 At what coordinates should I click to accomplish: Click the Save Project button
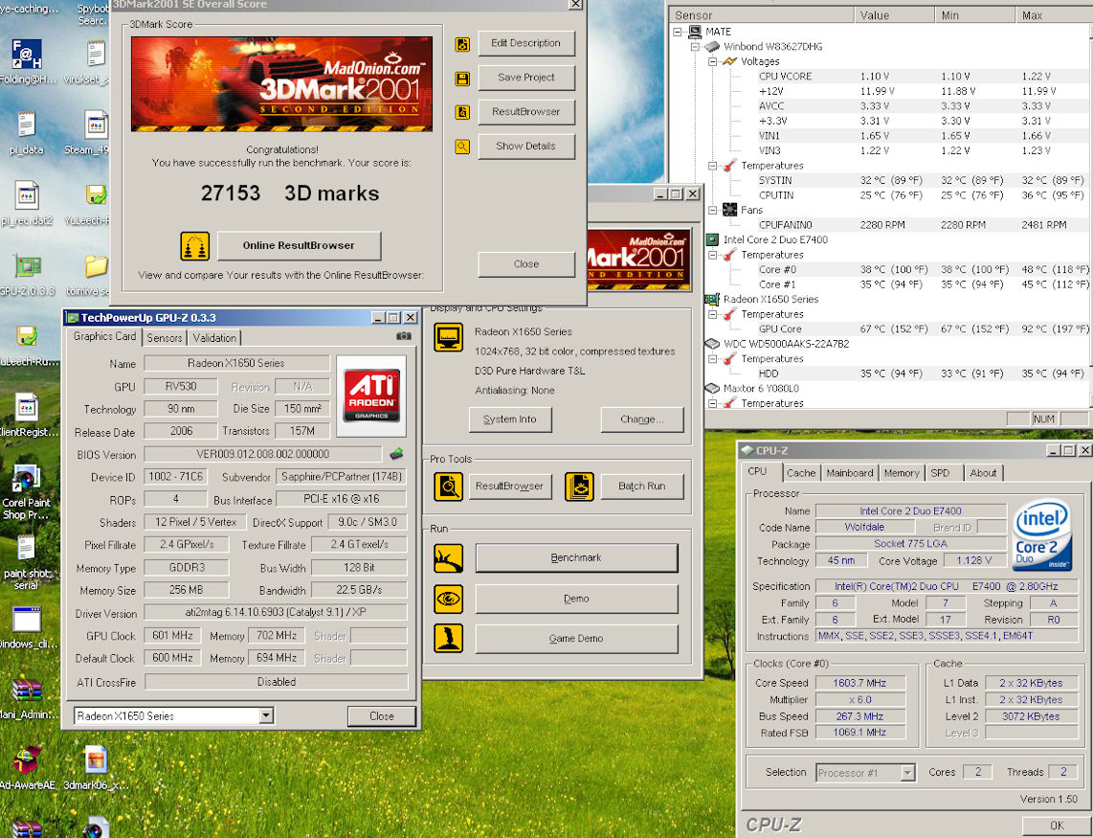pyautogui.click(x=526, y=78)
